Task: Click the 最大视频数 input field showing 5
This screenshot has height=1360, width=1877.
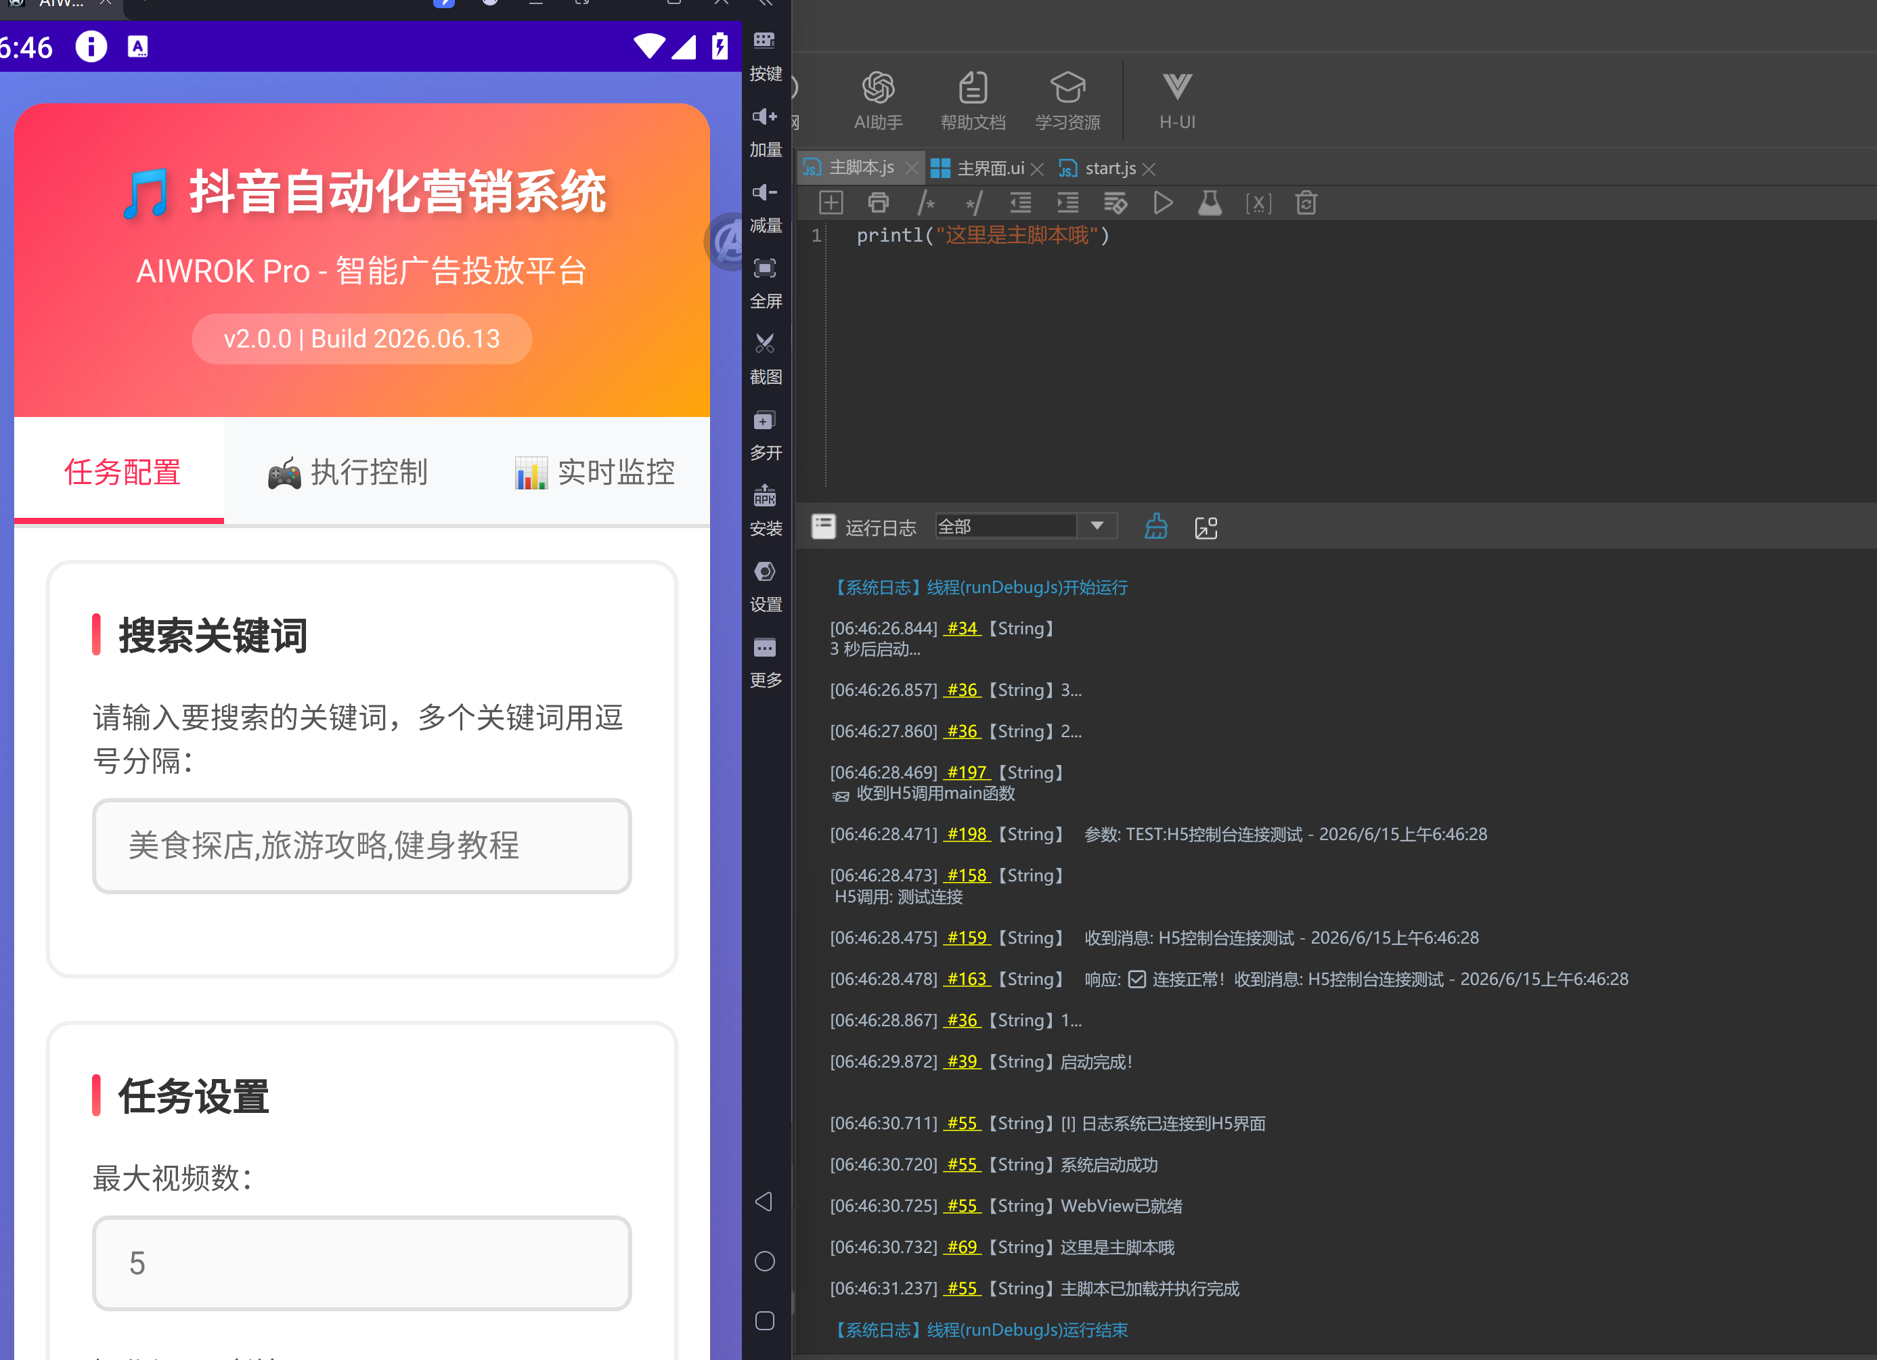Action: pyautogui.click(x=361, y=1263)
